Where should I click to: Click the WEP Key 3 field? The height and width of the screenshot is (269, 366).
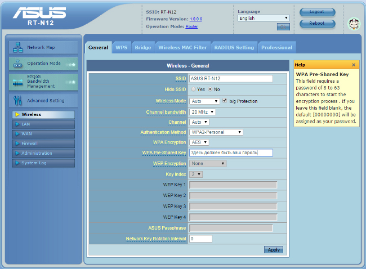pos(233,207)
